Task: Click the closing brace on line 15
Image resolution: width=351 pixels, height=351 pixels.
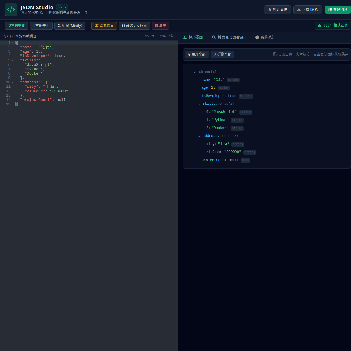Action: point(16,104)
